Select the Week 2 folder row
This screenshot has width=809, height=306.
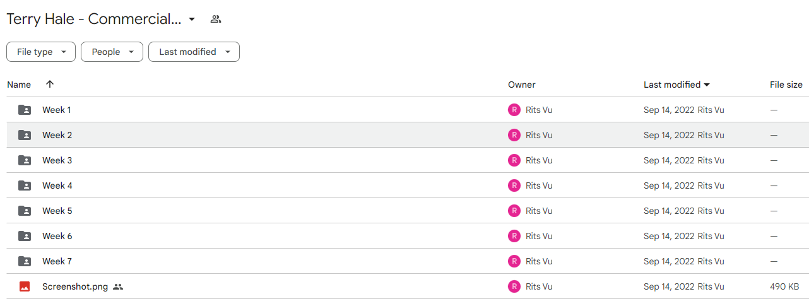[408, 135]
